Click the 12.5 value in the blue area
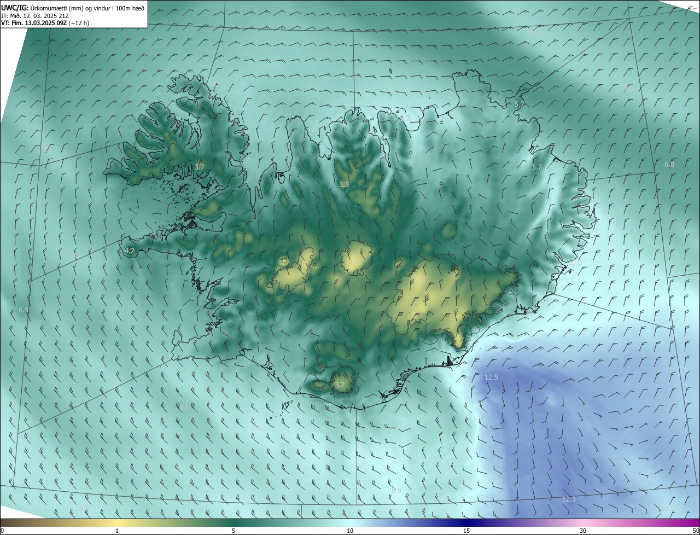Image resolution: width=700 pixels, height=535 pixels. coord(491,377)
